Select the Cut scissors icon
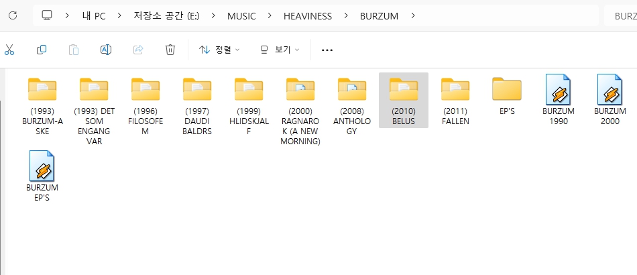637x275 pixels. 9,50
